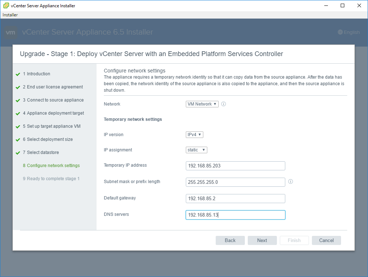Click the DNS servers field
The height and width of the screenshot is (277, 368).
click(x=235, y=215)
